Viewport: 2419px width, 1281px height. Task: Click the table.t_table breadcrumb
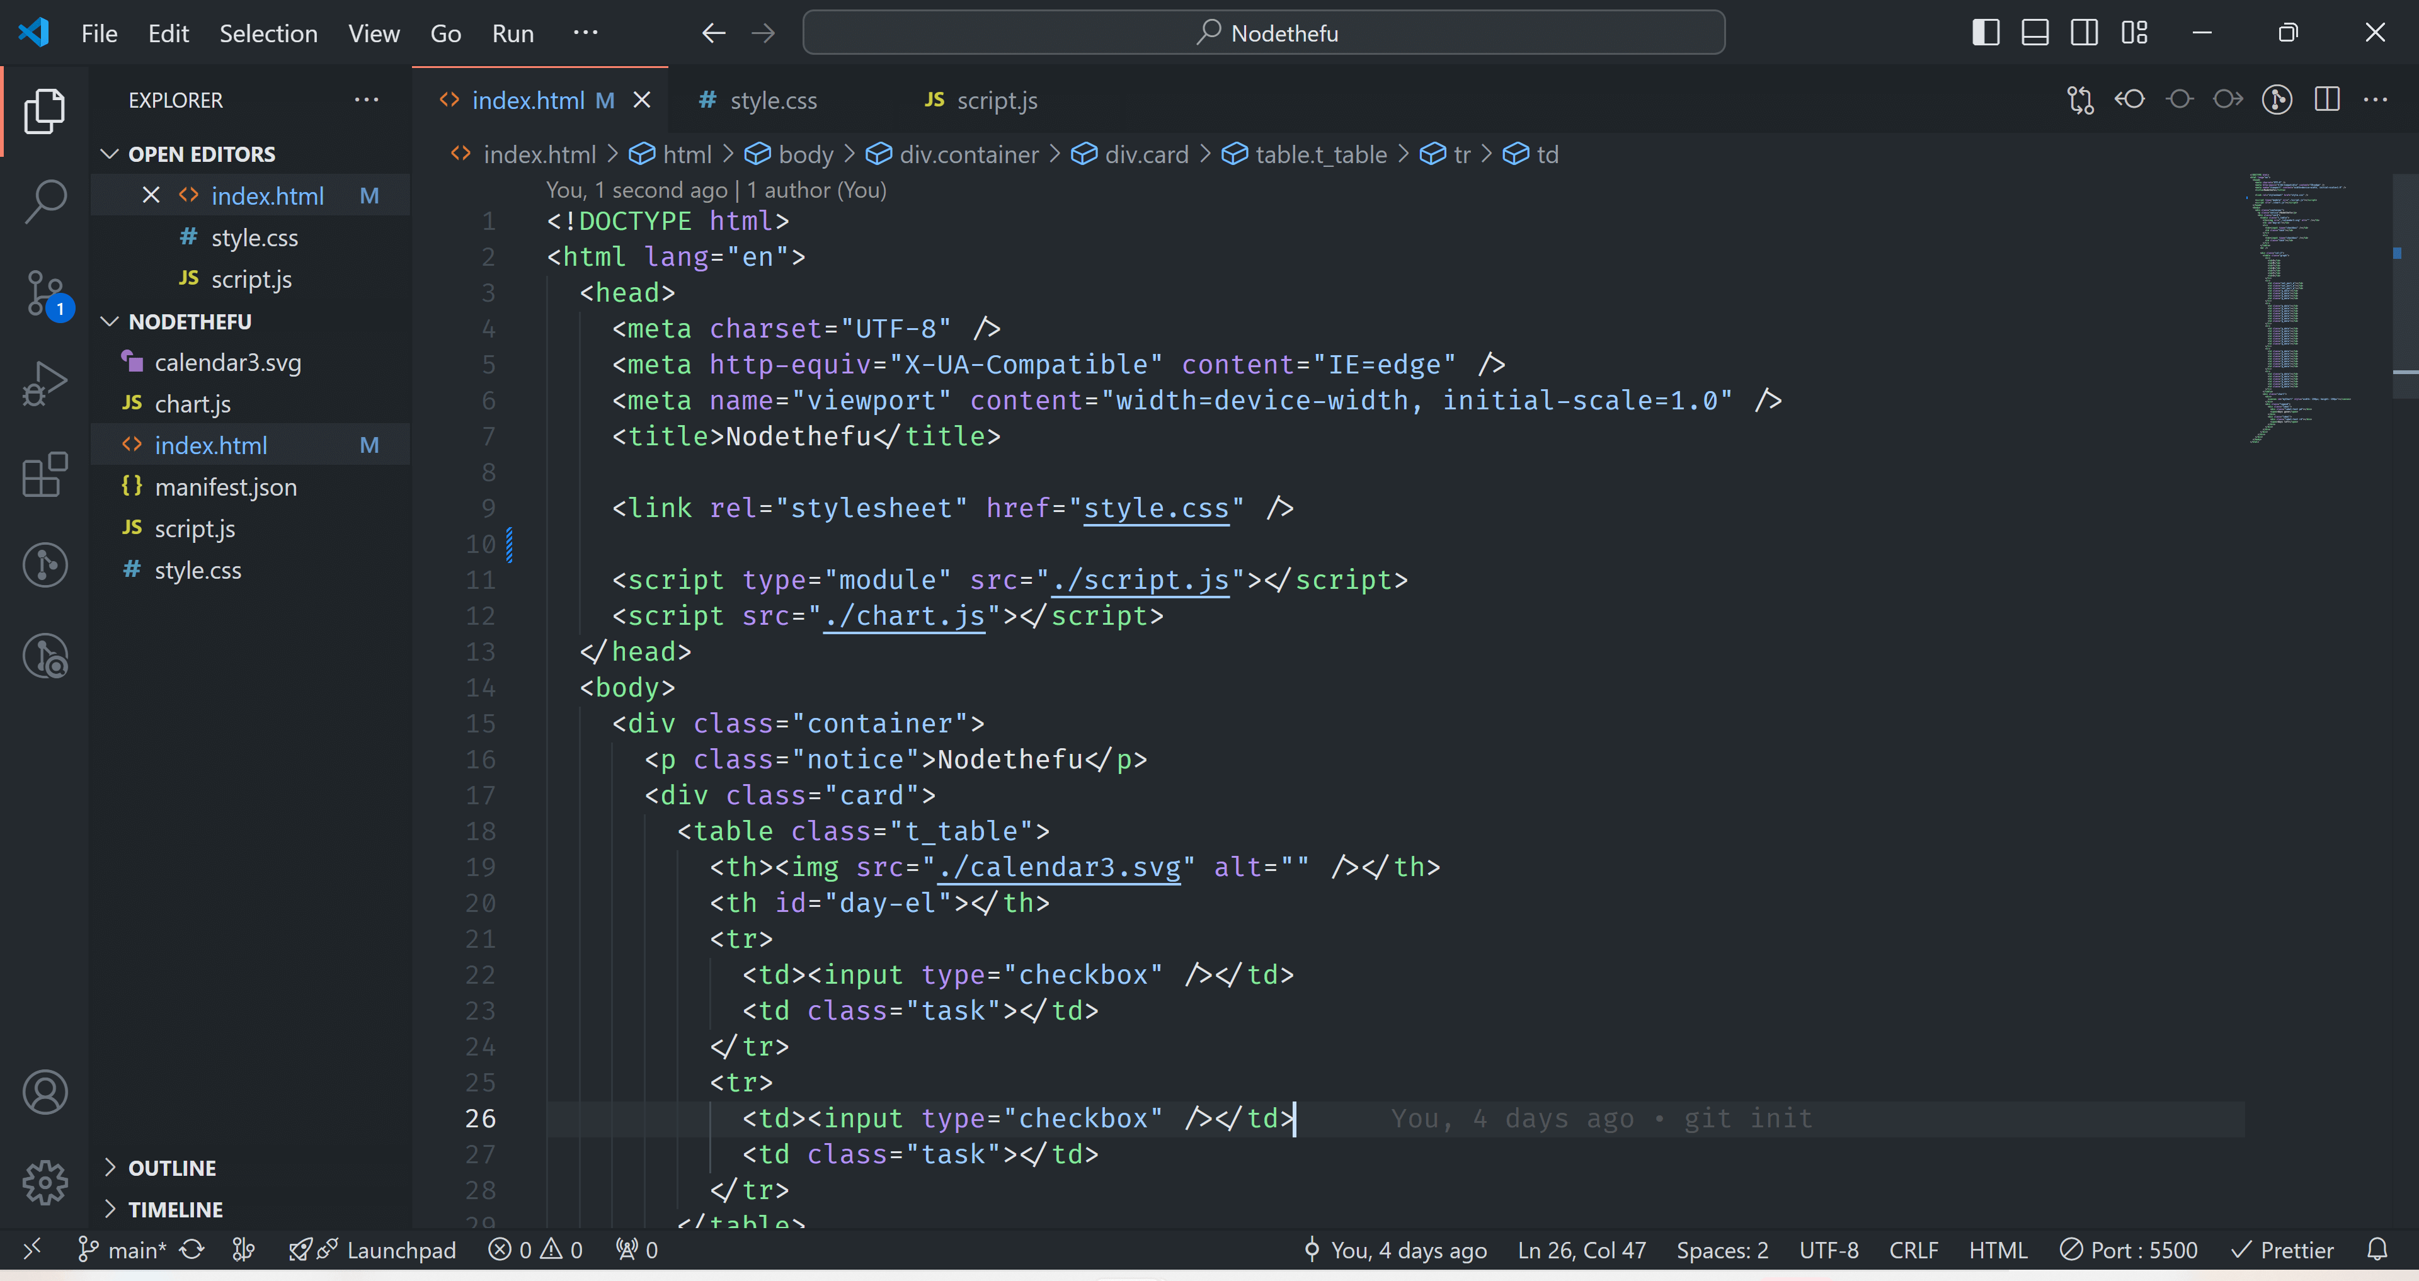[1305, 154]
